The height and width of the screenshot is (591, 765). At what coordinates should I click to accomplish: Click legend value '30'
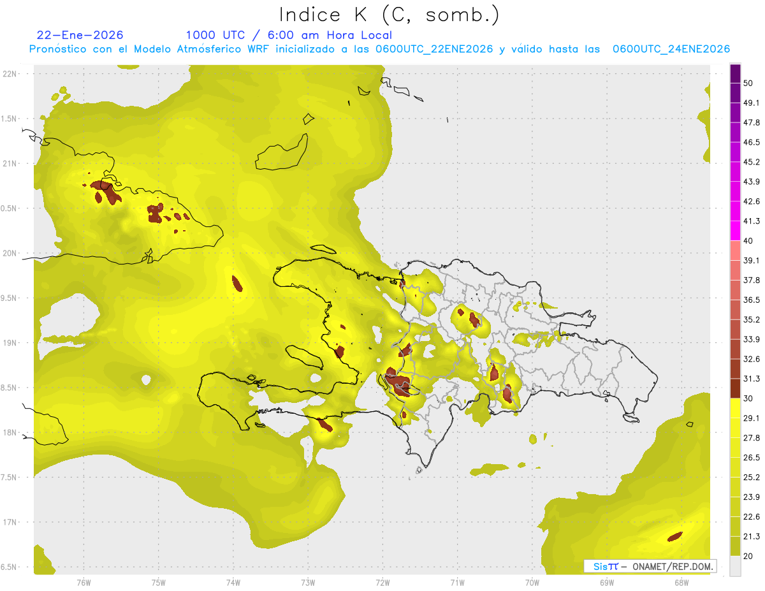click(748, 398)
